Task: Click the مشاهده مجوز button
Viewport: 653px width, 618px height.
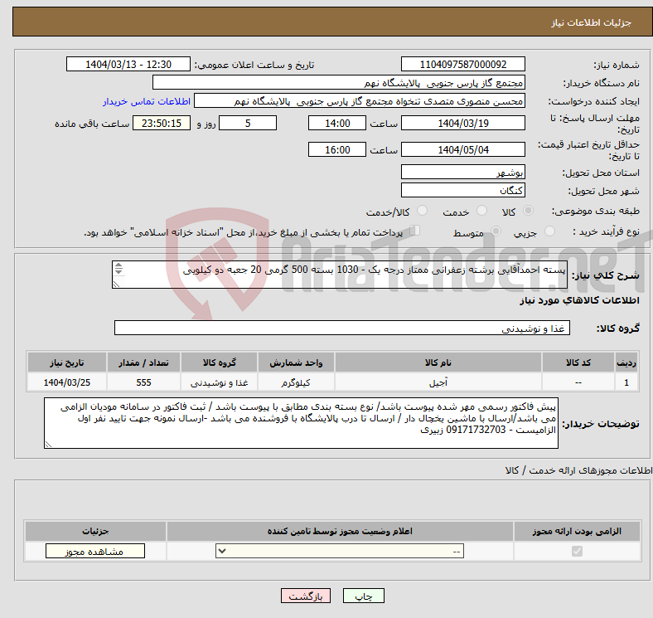Action: pos(95,552)
